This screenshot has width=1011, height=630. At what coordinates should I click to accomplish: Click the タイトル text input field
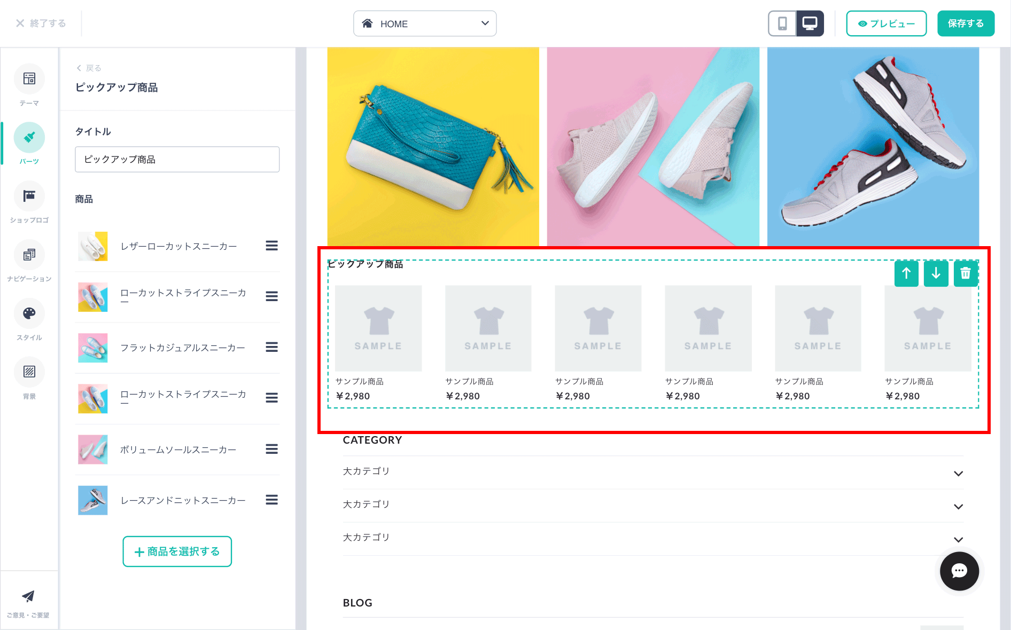point(177,159)
